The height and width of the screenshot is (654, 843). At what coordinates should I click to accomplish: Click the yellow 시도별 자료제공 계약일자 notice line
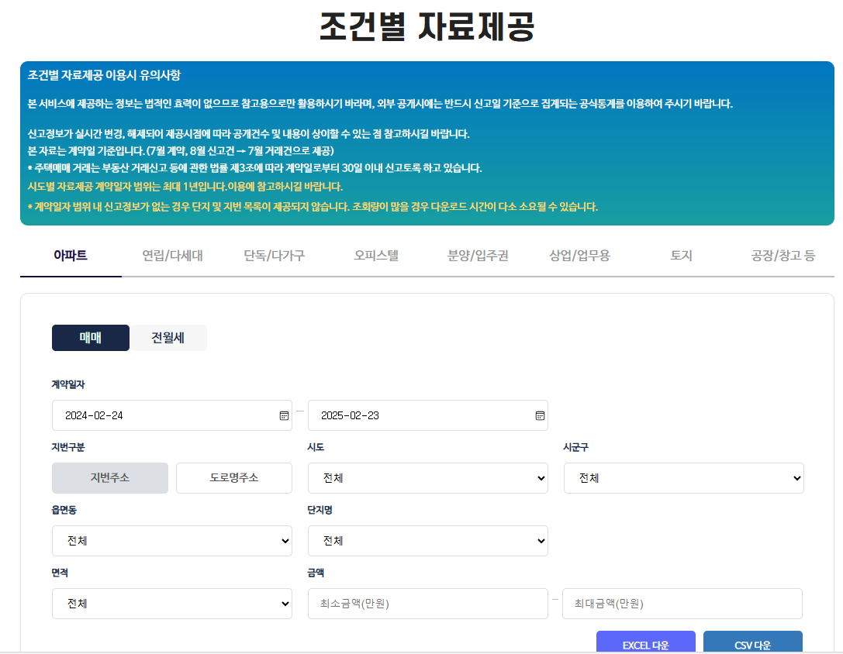(185, 187)
